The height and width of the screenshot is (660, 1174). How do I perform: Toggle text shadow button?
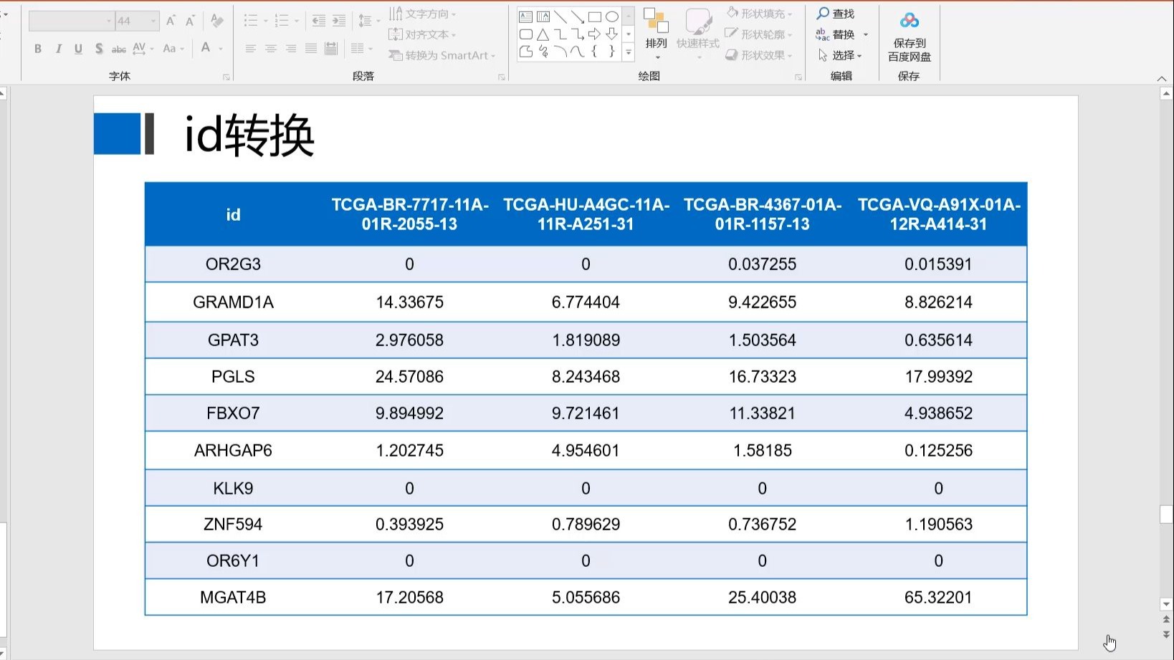click(99, 49)
